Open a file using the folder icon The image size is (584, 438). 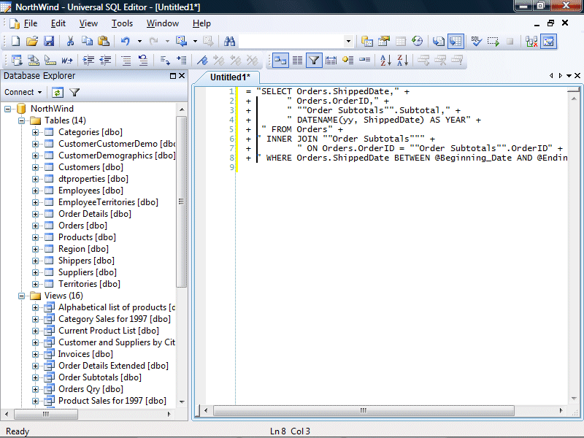pos(32,41)
